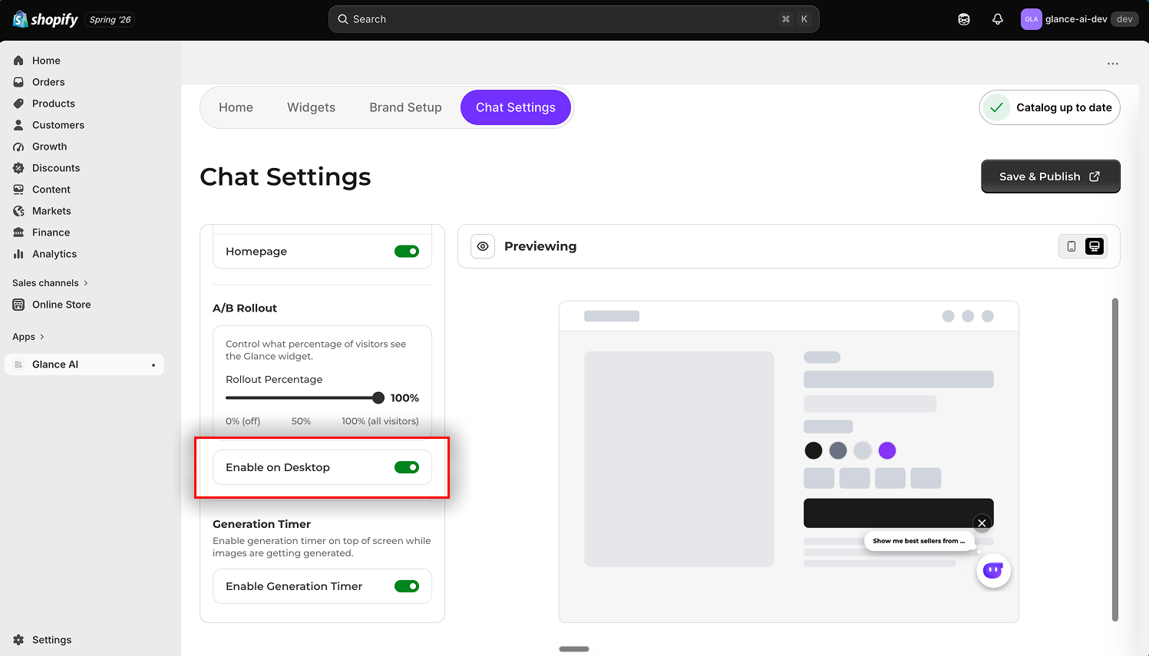This screenshot has width=1149, height=656.
Task: Click the three-dot more actions menu
Action: coord(1113,64)
